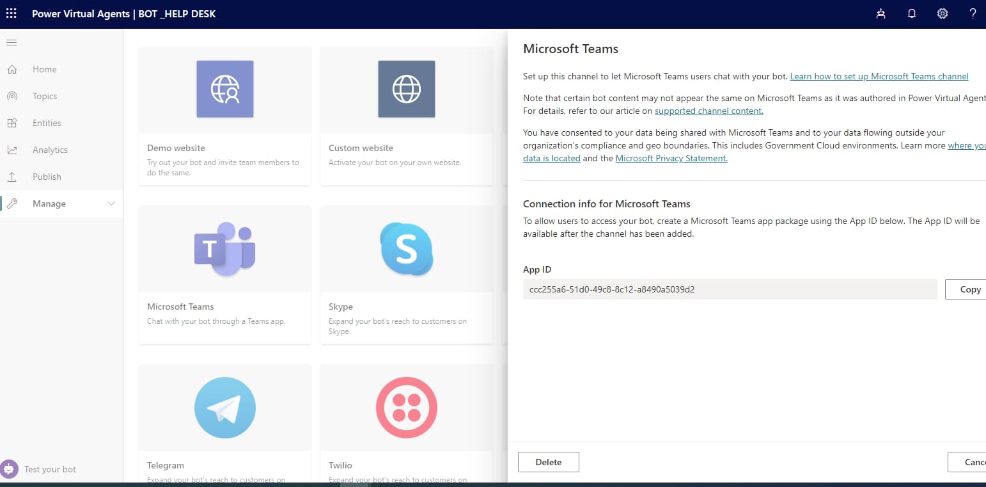
Task: Collapse the sidebar with hamburger icon
Action: coord(12,42)
